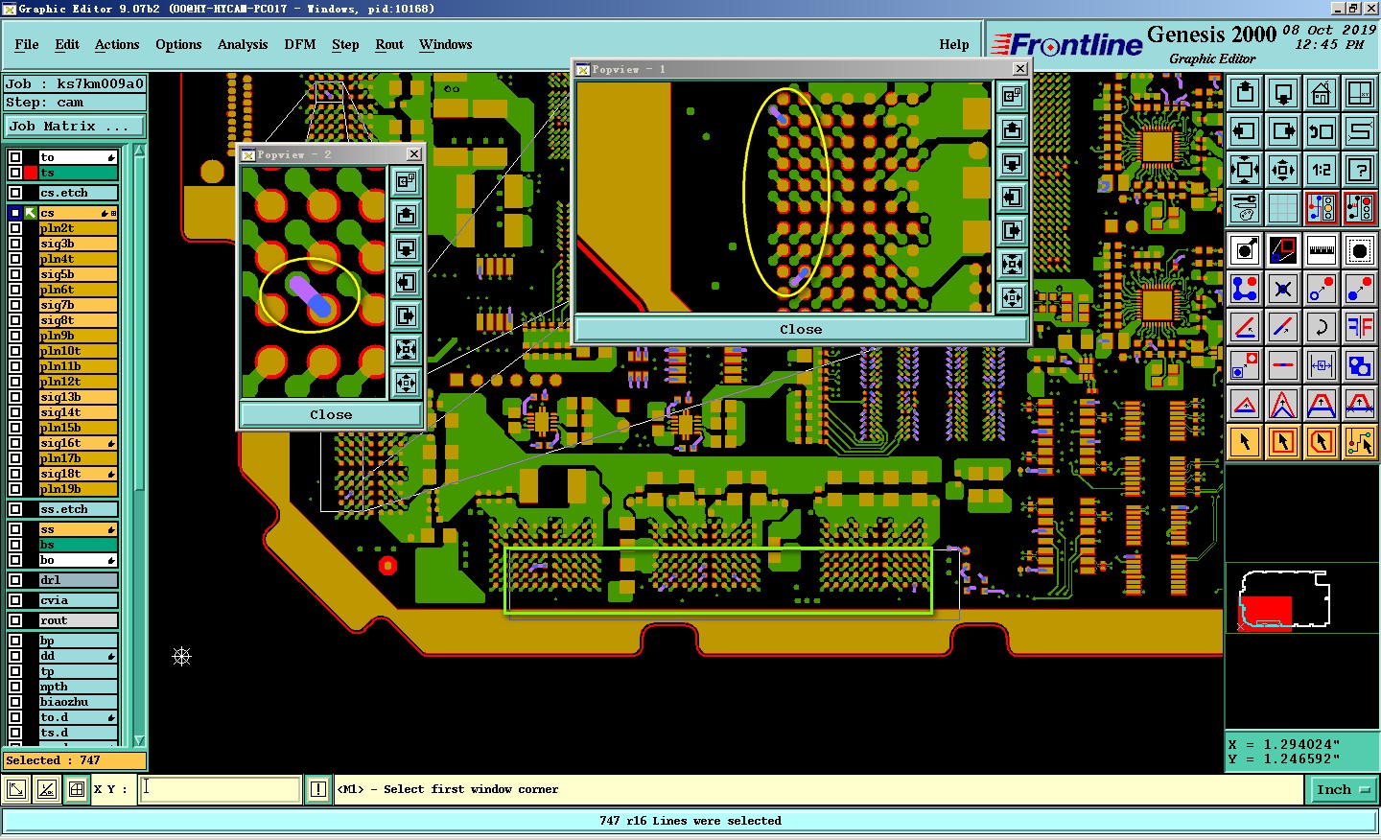
Task: Toggle checkbox for layer 'drl'
Action: (15, 580)
